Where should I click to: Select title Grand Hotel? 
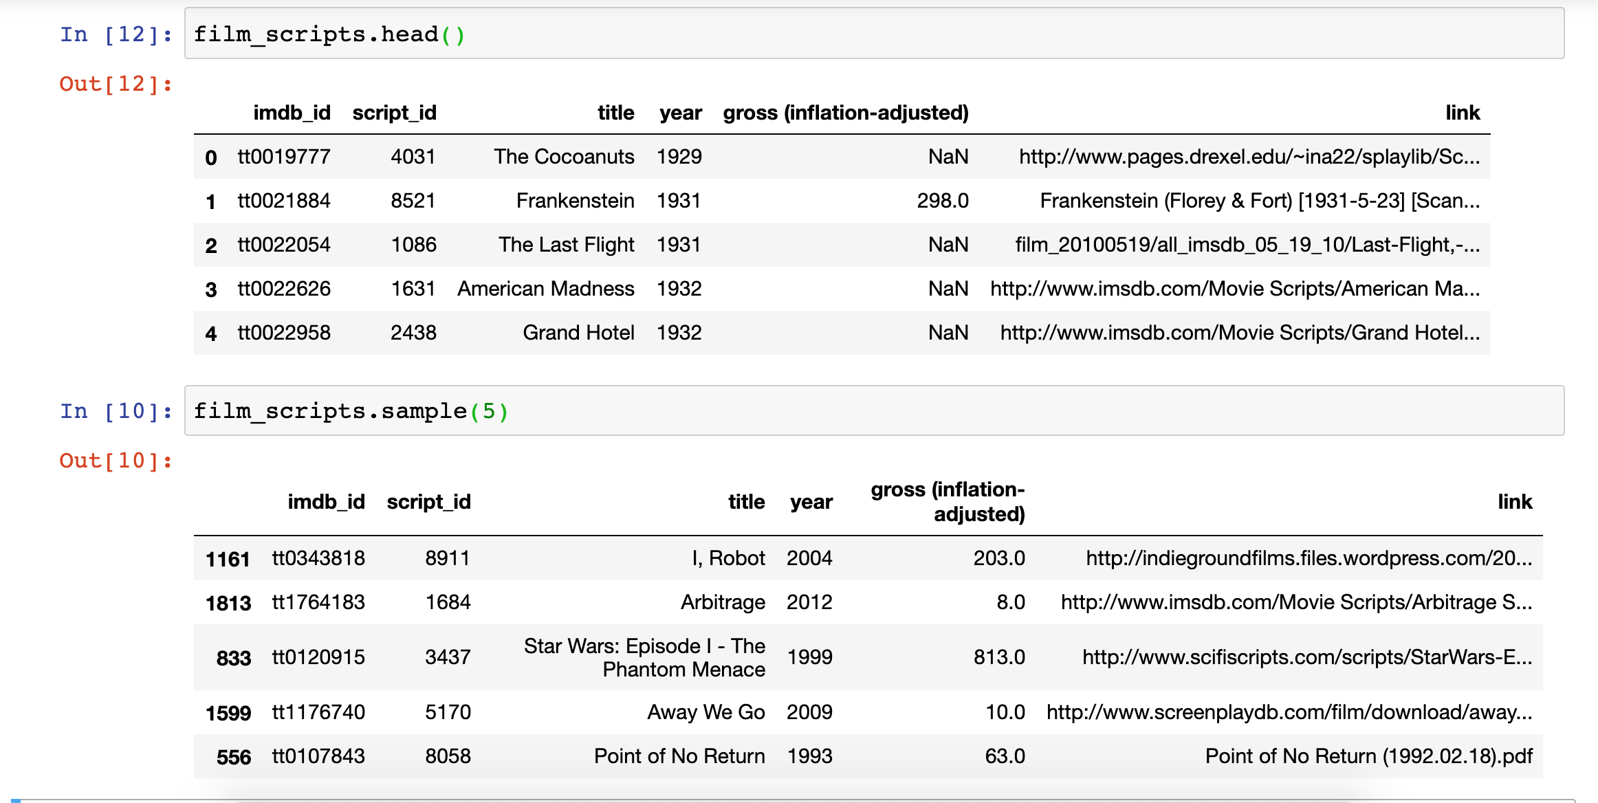coord(578,333)
